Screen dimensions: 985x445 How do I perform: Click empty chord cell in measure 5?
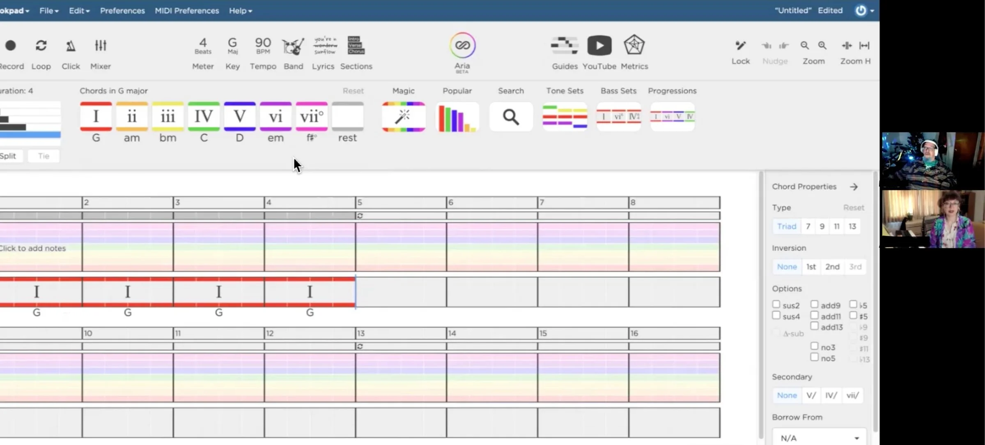[x=401, y=292]
